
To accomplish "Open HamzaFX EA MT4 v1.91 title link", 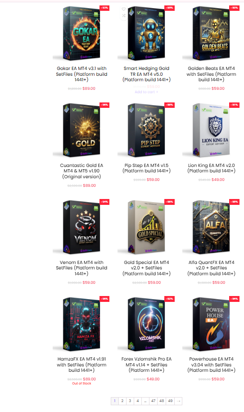I will (81, 365).
